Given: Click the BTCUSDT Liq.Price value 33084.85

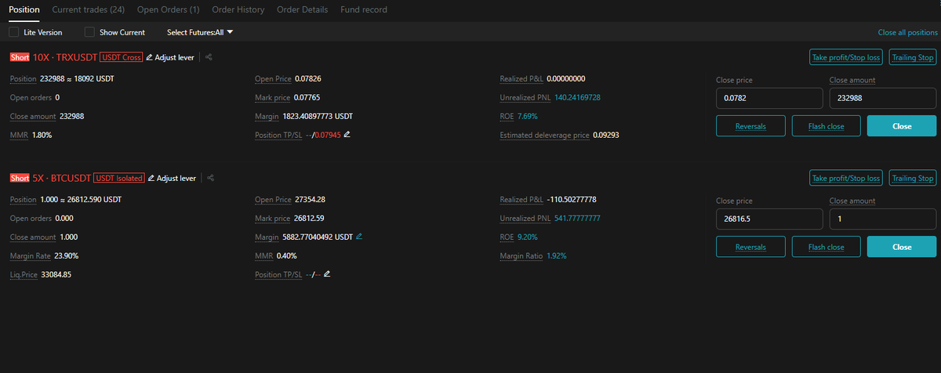Looking at the screenshot, I should 57,274.
